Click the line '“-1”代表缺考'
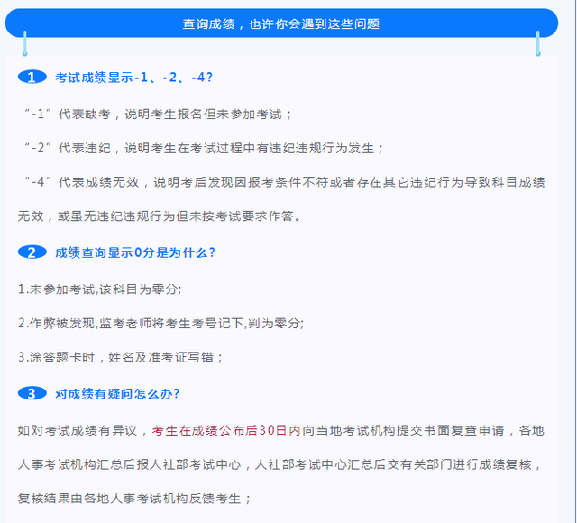577x523 pixels. (157, 115)
